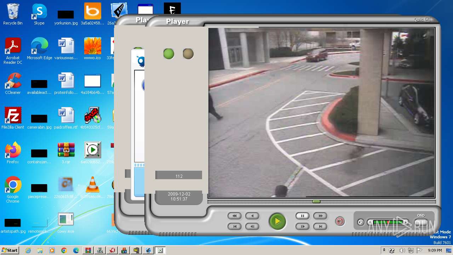Click the surveillance video frame
This screenshot has width=453, height=255.
(321, 113)
